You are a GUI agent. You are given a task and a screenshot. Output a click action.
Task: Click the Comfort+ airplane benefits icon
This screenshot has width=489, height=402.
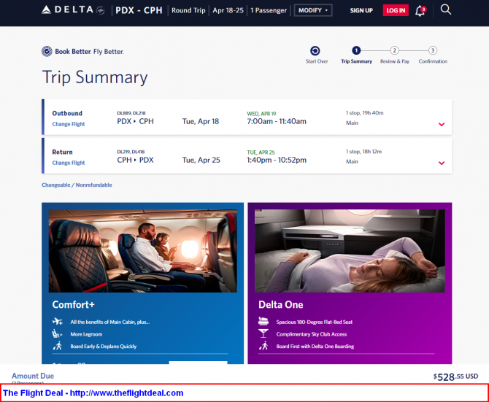coord(58,321)
